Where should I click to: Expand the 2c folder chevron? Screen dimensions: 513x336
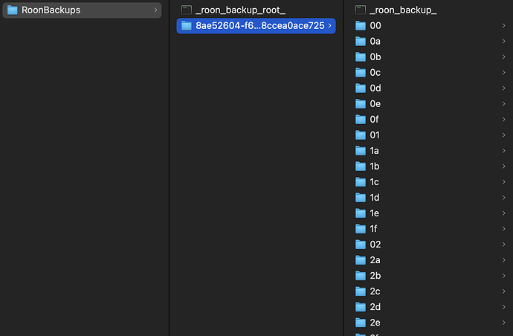(504, 291)
